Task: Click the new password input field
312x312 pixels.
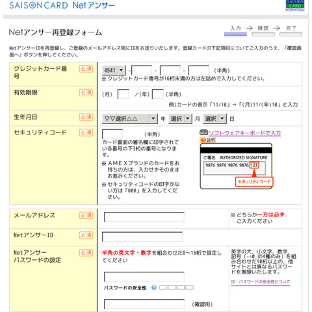Action: pyautogui.click(x=144, y=277)
